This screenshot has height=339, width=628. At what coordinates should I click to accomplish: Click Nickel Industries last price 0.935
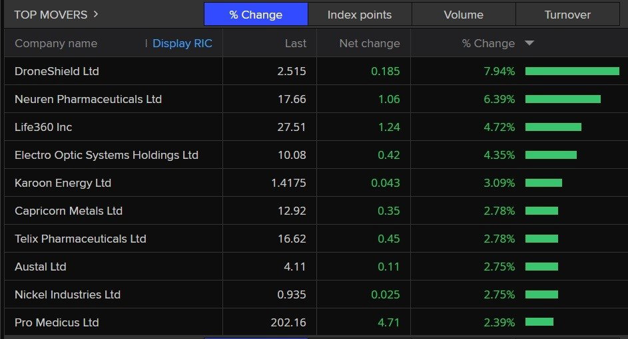292,294
